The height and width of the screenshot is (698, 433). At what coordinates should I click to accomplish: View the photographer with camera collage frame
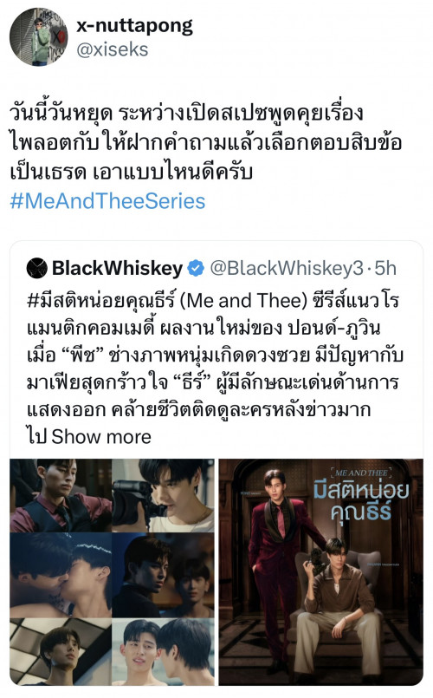[163, 495]
